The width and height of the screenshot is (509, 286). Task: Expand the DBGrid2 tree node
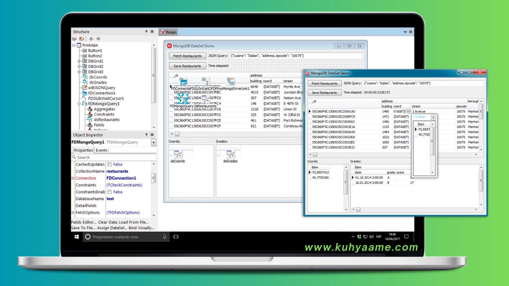(79, 66)
